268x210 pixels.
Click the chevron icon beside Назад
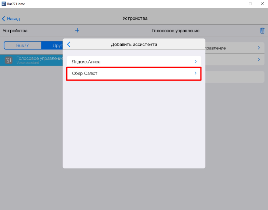click(x=4, y=19)
